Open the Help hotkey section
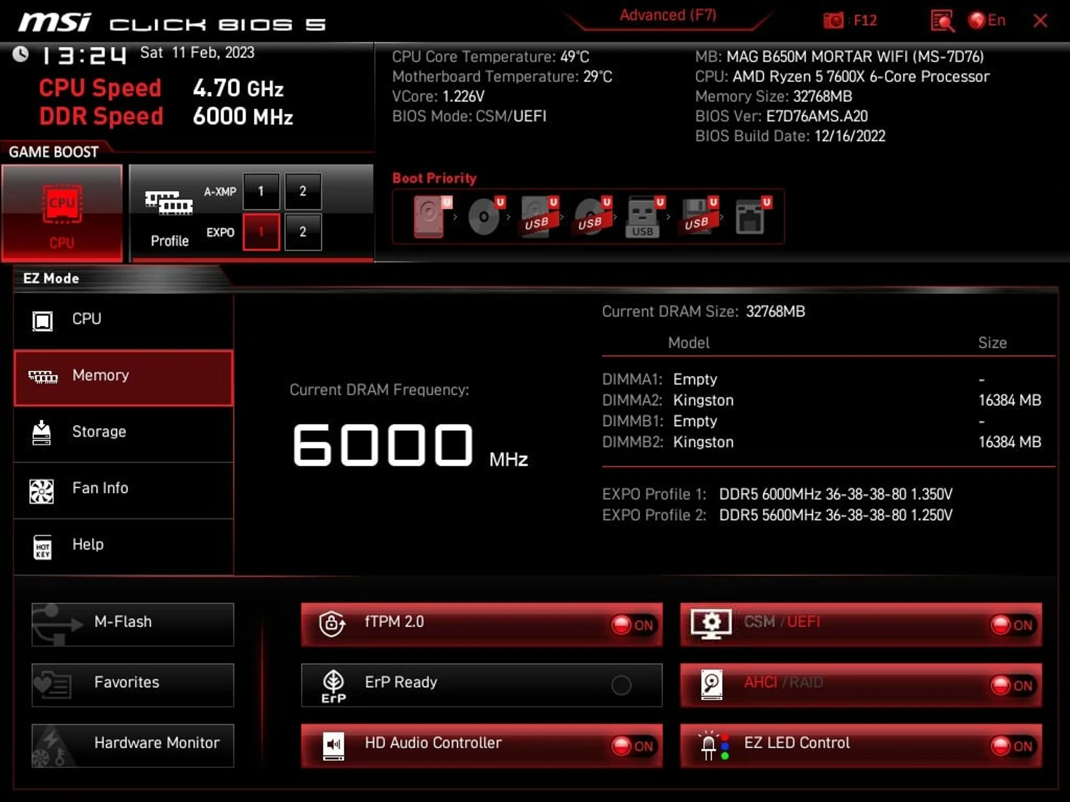 click(123, 546)
